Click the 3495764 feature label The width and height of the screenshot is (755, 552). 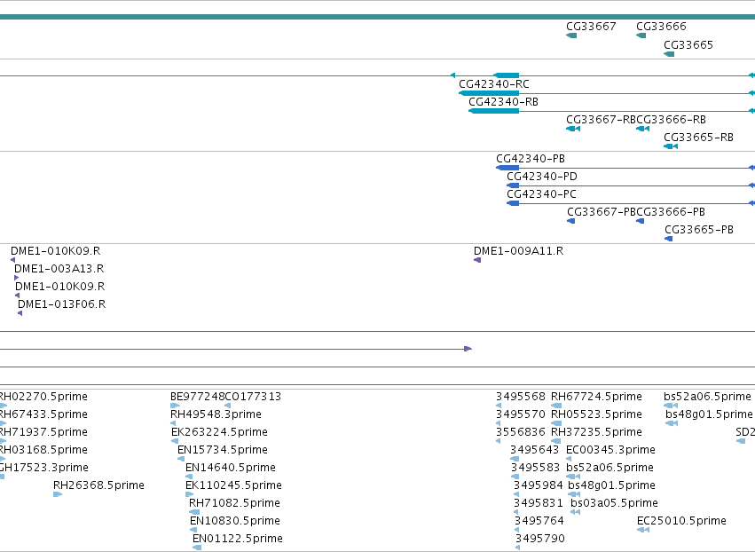[539, 521]
